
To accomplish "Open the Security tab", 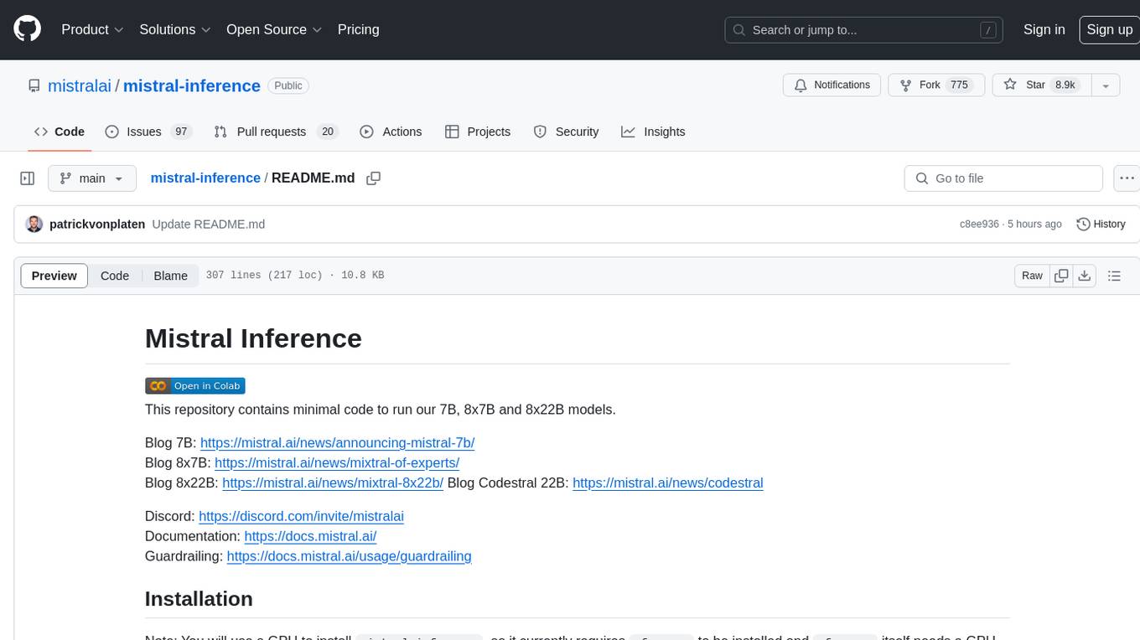I will (567, 132).
